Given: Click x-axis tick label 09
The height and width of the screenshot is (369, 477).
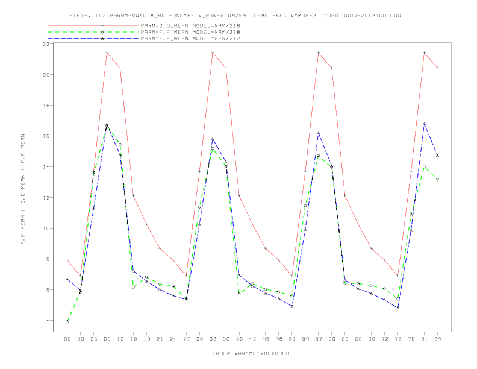Looking at the screenshot, I should tap(107, 339).
